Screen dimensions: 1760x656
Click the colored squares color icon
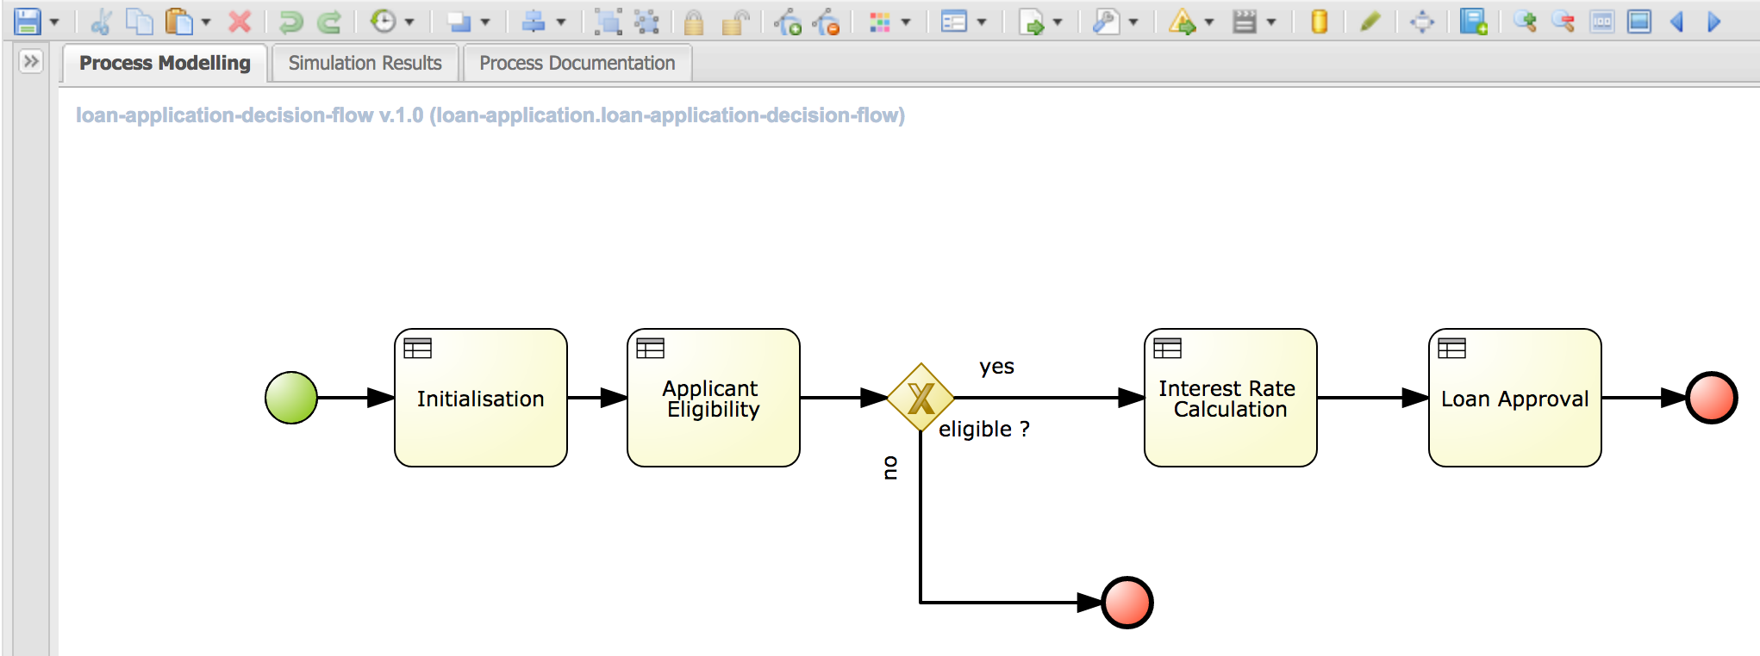pos(879,22)
